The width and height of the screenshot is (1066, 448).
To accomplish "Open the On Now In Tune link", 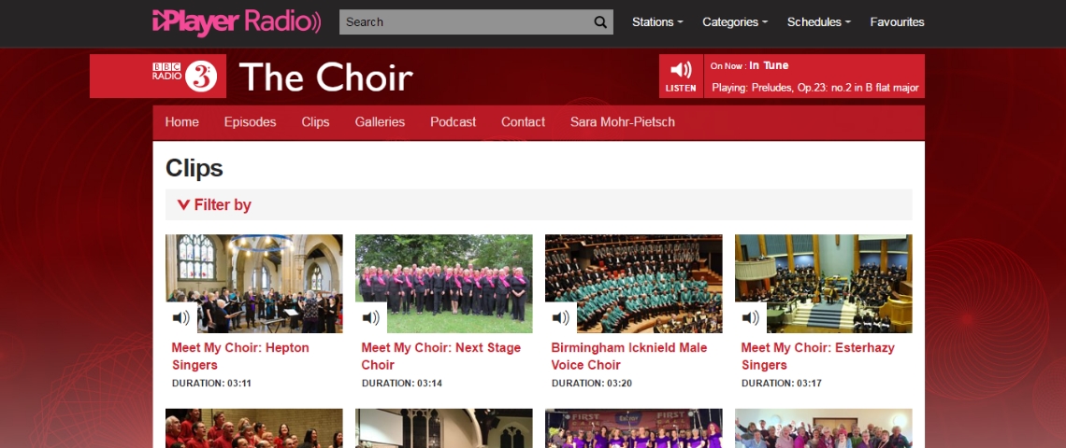I will pos(749,66).
